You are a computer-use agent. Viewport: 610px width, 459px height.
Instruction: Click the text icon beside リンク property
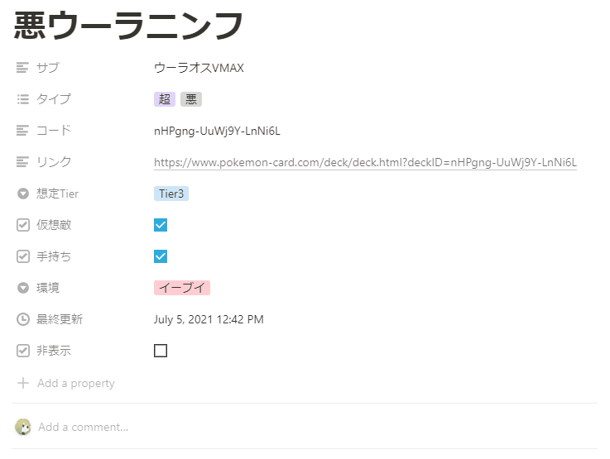point(22,161)
